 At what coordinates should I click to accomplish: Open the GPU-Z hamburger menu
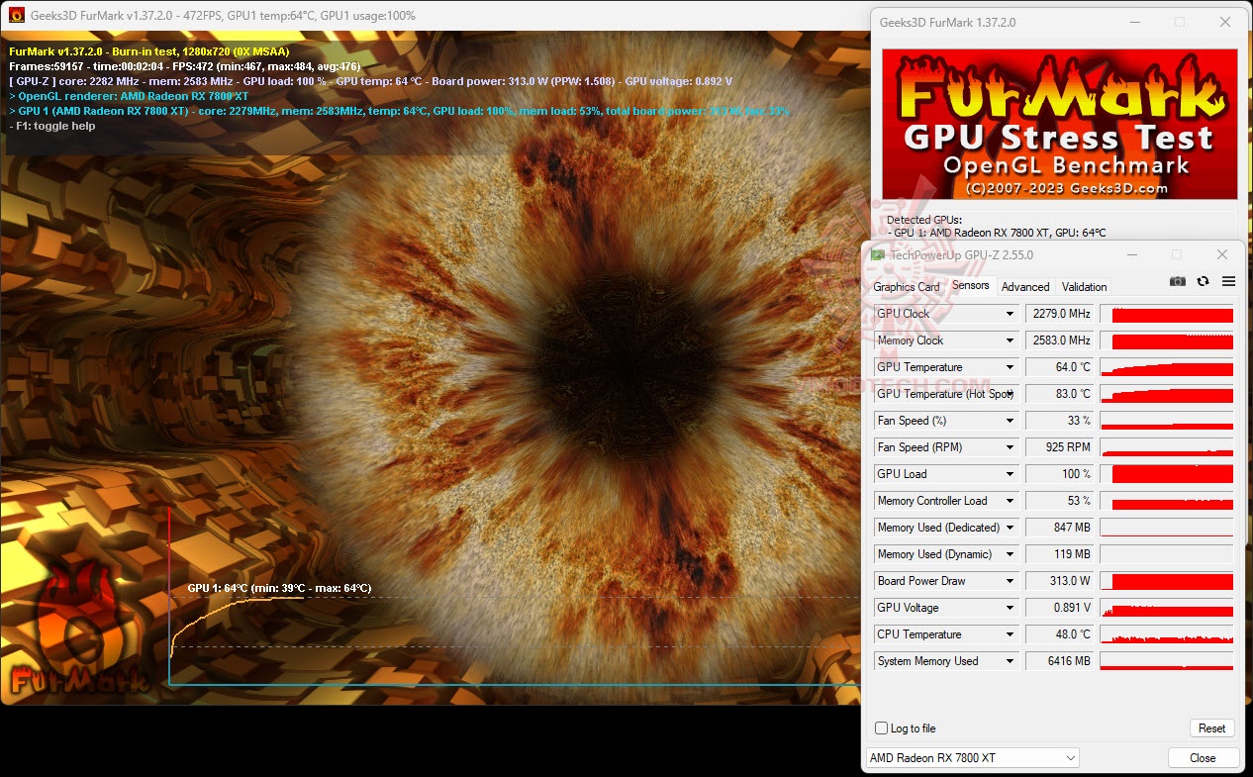pyautogui.click(x=1227, y=281)
